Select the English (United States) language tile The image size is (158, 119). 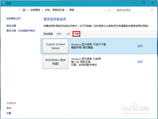56,46
